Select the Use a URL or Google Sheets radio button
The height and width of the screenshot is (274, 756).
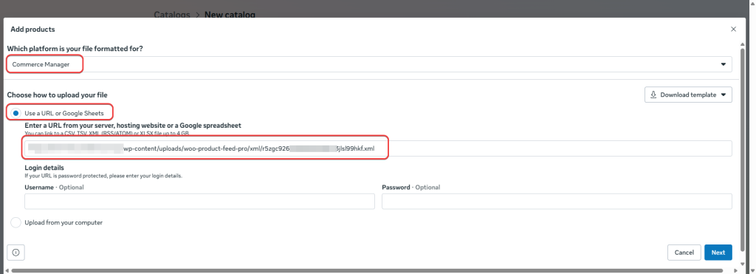pyautogui.click(x=16, y=113)
